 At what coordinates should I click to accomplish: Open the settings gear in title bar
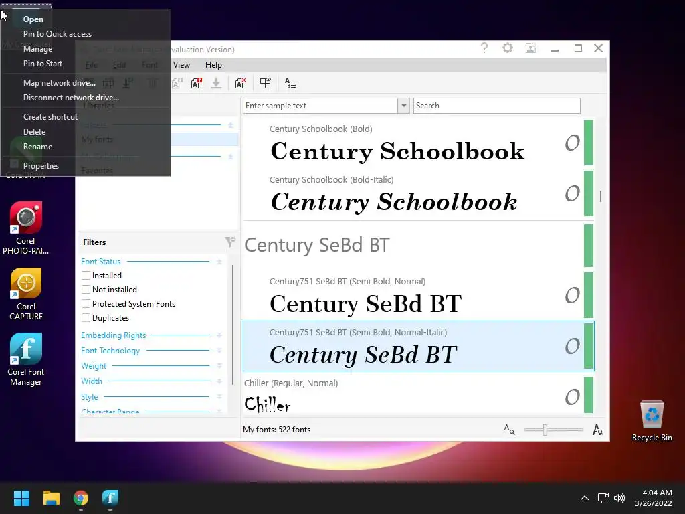click(x=507, y=48)
